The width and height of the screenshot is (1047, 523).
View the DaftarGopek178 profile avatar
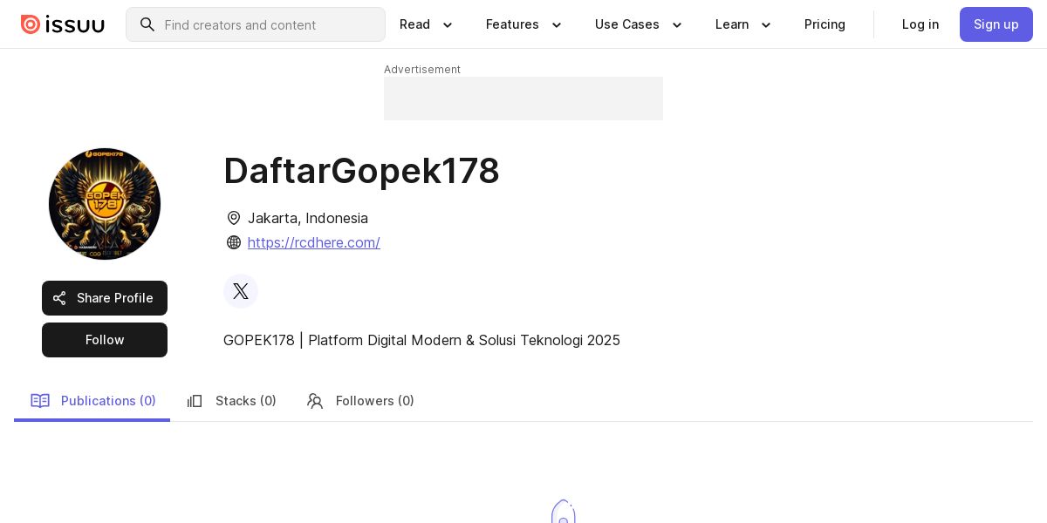pyautogui.click(x=105, y=204)
